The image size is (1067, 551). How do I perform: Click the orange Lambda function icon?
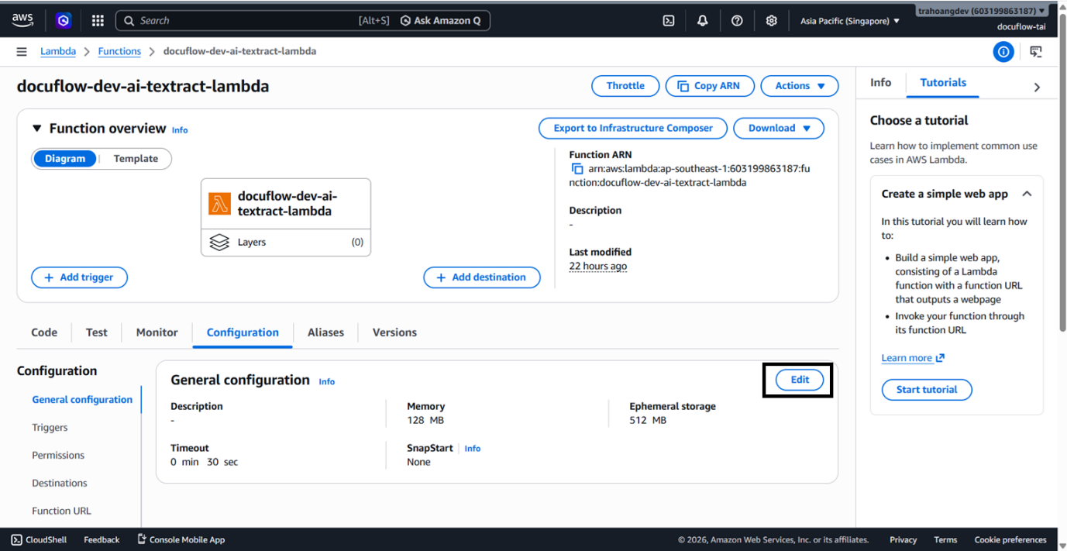click(220, 204)
